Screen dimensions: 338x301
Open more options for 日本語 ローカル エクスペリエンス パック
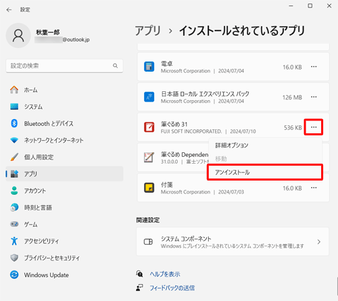[x=314, y=97]
